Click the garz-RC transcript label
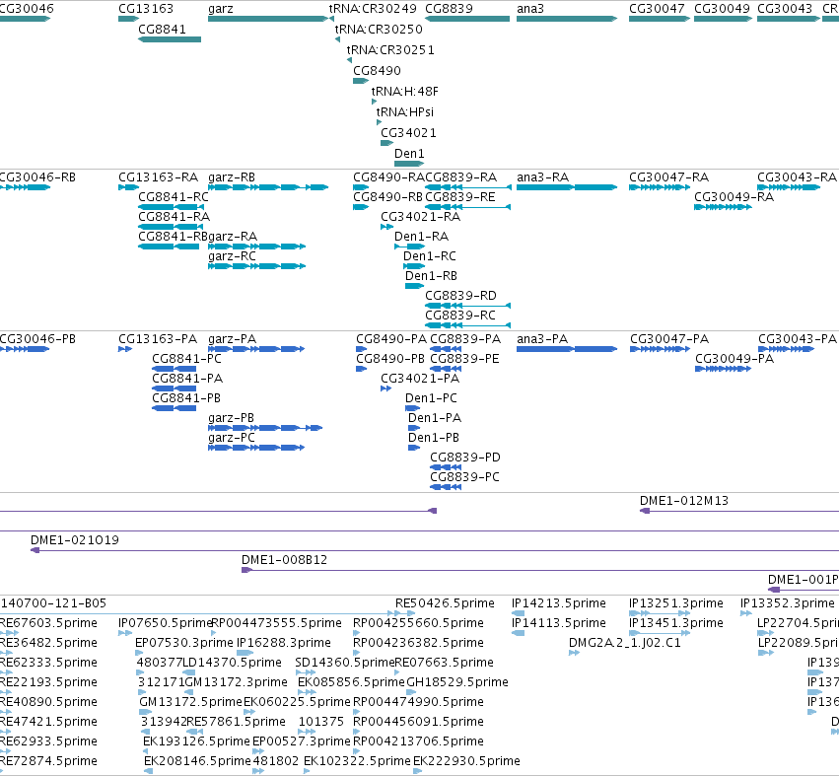This screenshot has width=839, height=776. coord(233,256)
